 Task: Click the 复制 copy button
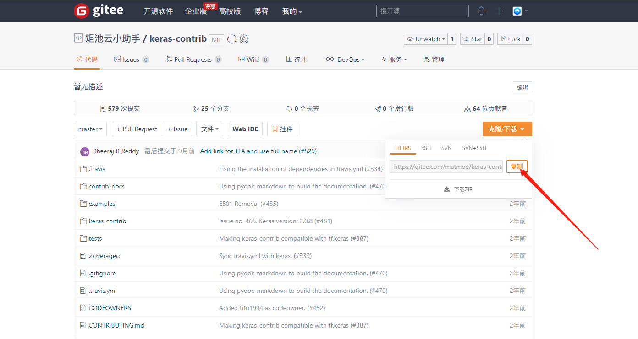coord(517,167)
